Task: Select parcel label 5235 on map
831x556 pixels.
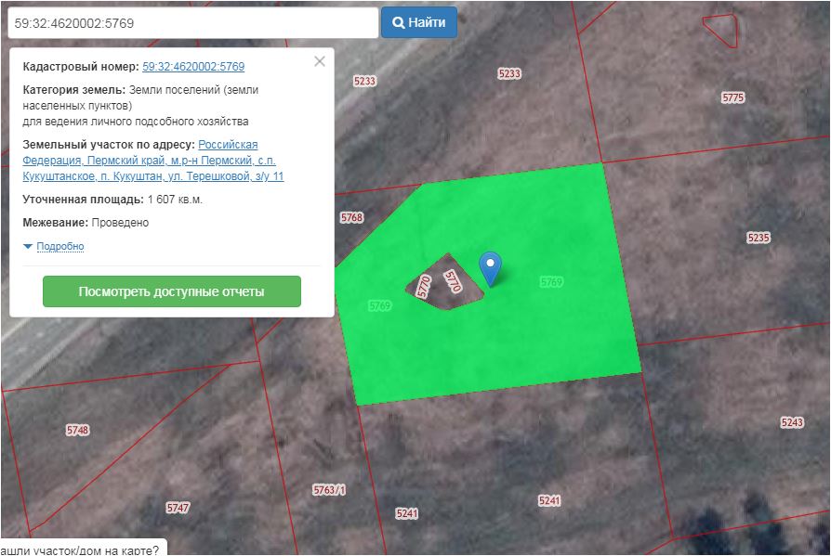Action: click(758, 238)
